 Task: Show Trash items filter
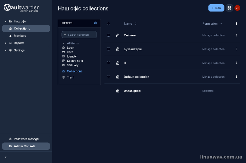[70, 77]
